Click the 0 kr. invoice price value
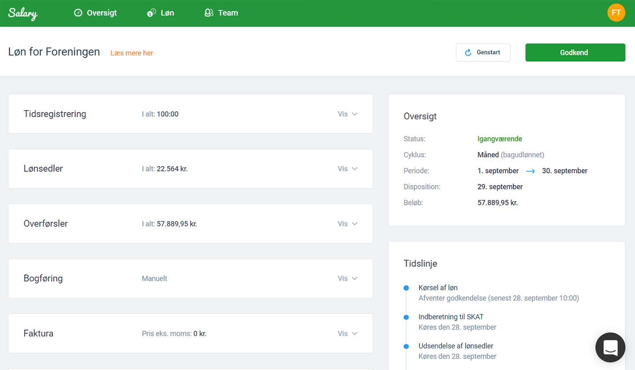Viewport: 635px width, 370px height. point(200,333)
